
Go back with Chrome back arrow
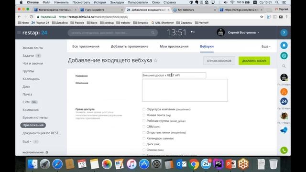click(x=19, y=17)
